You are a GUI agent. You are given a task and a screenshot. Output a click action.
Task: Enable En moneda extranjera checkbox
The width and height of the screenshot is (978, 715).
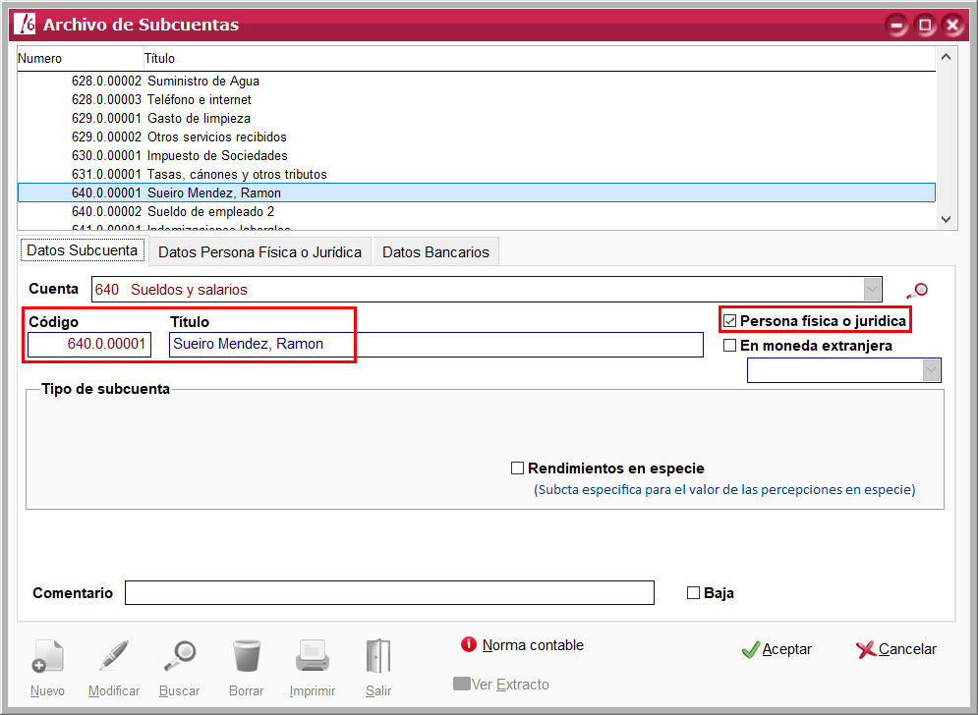tap(729, 346)
